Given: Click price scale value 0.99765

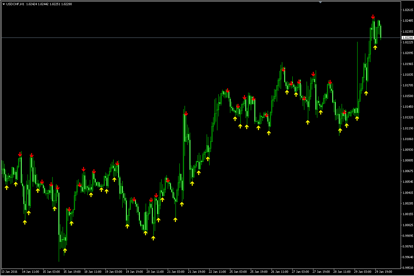Looking at the screenshot, I should 408,246.
